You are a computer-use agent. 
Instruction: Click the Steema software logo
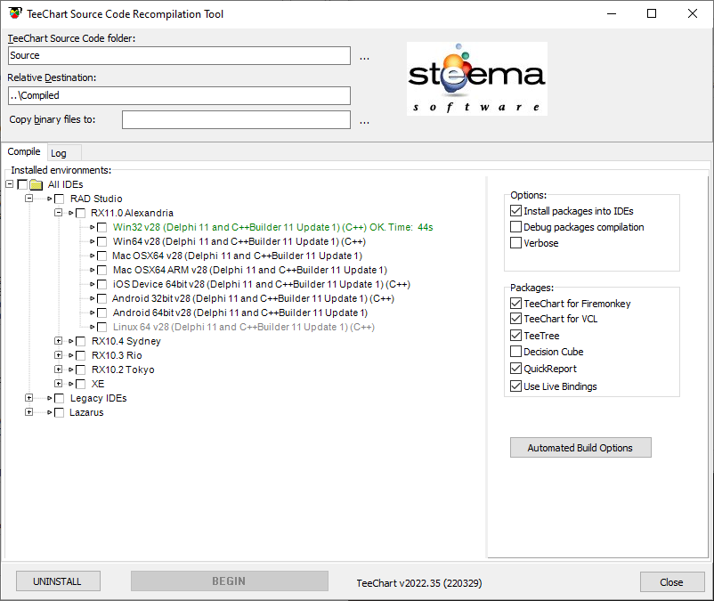pyautogui.click(x=477, y=78)
